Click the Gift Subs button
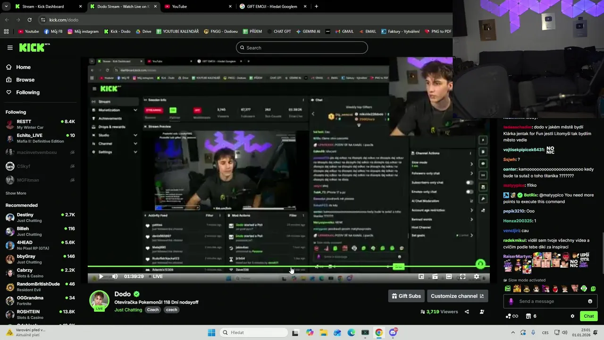Image resolution: width=604 pixels, height=340 pixels. coord(406,296)
